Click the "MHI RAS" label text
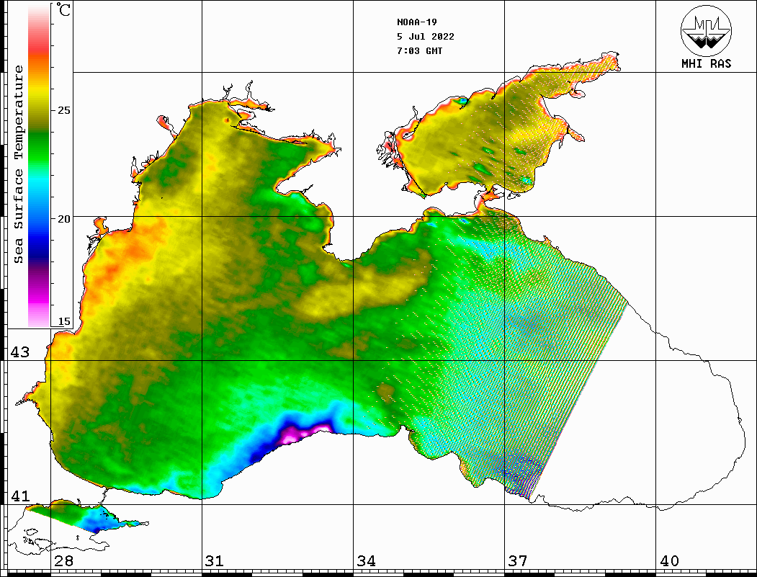757x577 pixels. click(706, 63)
